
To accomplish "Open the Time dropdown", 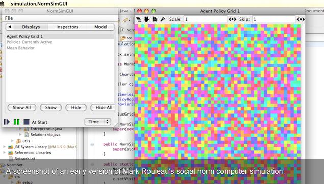I will point(98,122).
